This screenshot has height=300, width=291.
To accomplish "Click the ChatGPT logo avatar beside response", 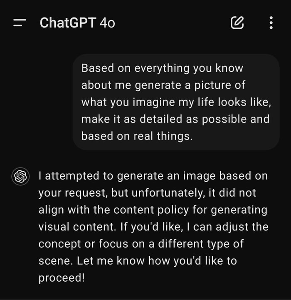I will point(20,177).
